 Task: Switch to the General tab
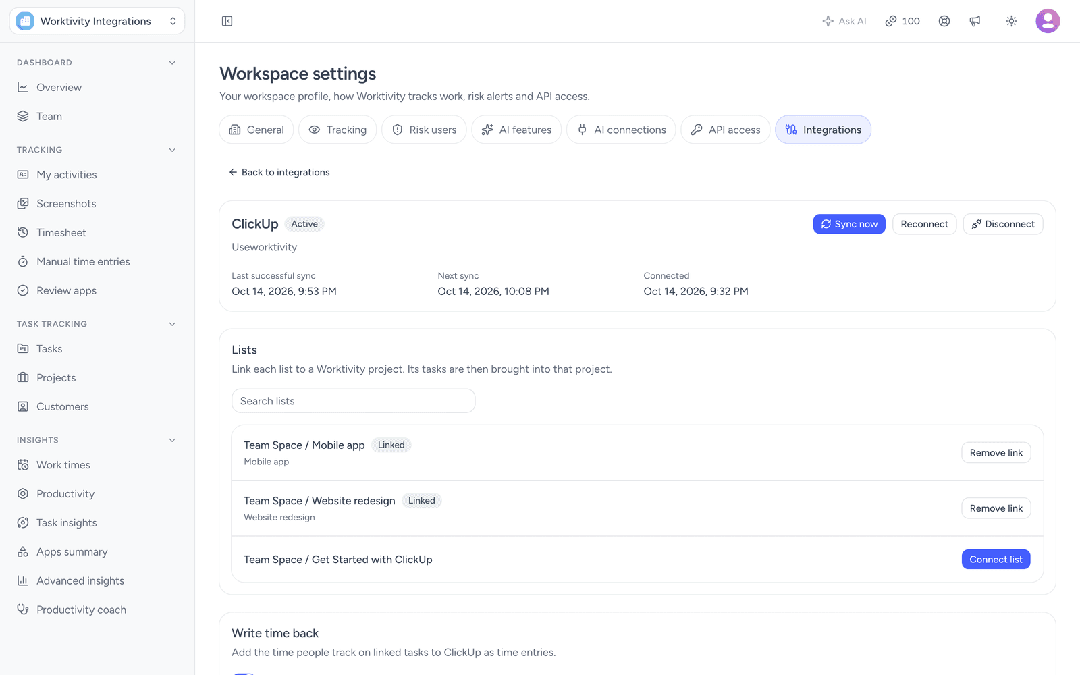[256, 130]
